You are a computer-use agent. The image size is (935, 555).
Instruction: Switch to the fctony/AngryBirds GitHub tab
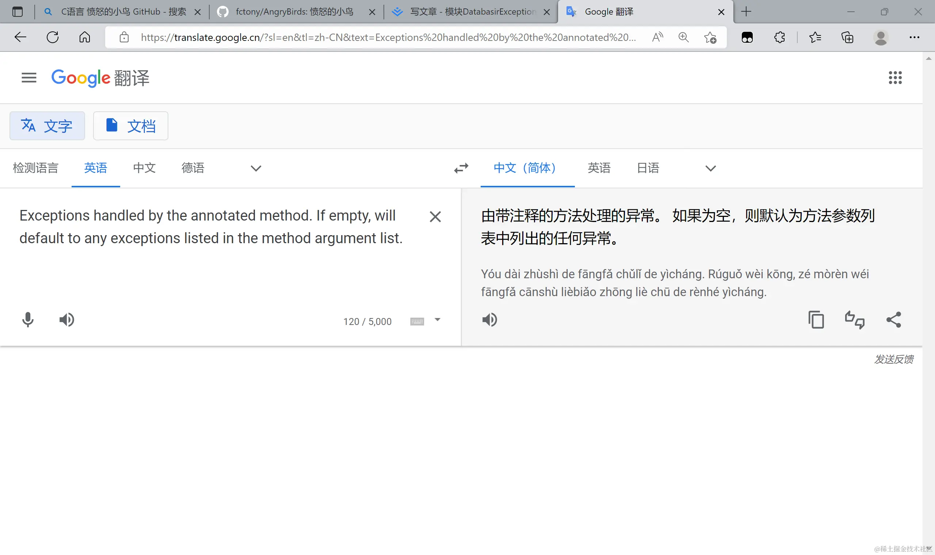click(294, 12)
